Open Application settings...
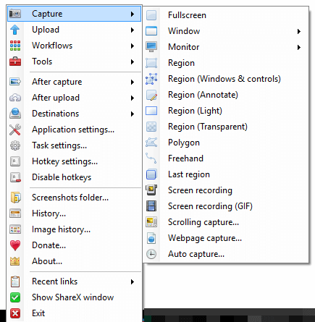The image size is (315, 322). click(75, 130)
